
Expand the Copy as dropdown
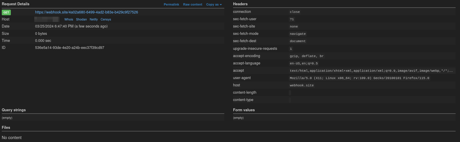click(214, 4)
